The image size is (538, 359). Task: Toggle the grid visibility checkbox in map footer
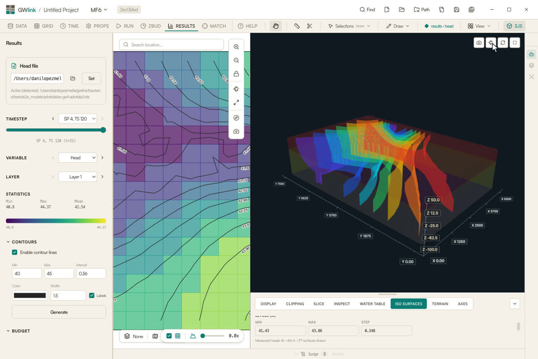point(169,336)
